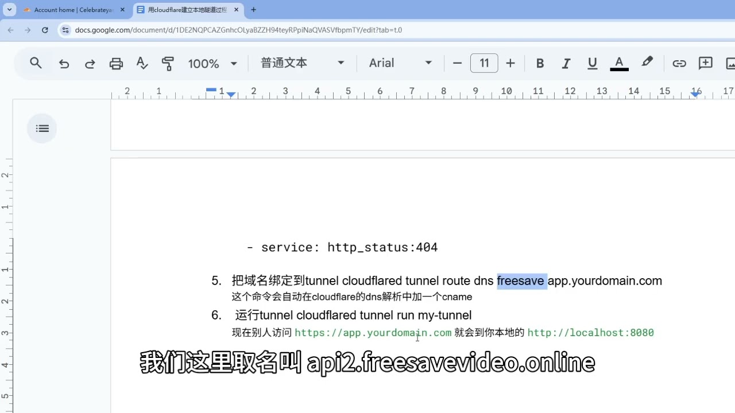The height and width of the screenshot is (413, 735).
Task: Select the cloudflare document browser tab
Action: tap(187, 10)
